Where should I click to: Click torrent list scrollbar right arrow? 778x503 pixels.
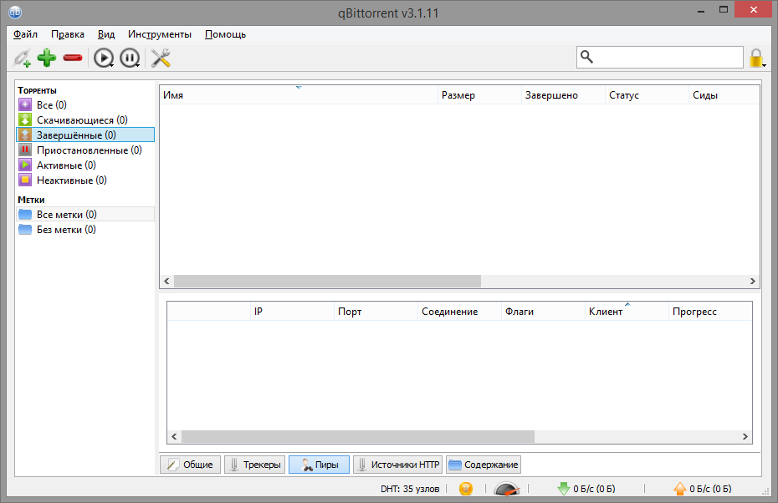[752, 281]
